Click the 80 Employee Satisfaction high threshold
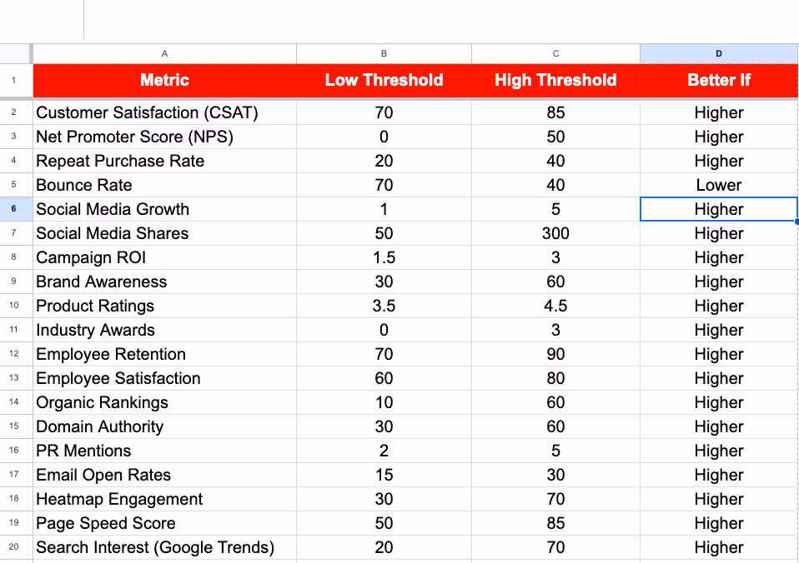799x563 pixels. click(x=556, y=378)
